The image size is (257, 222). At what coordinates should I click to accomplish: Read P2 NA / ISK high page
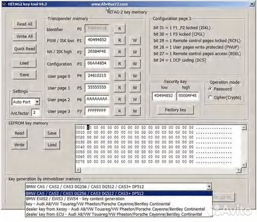[x=120, y=52]
